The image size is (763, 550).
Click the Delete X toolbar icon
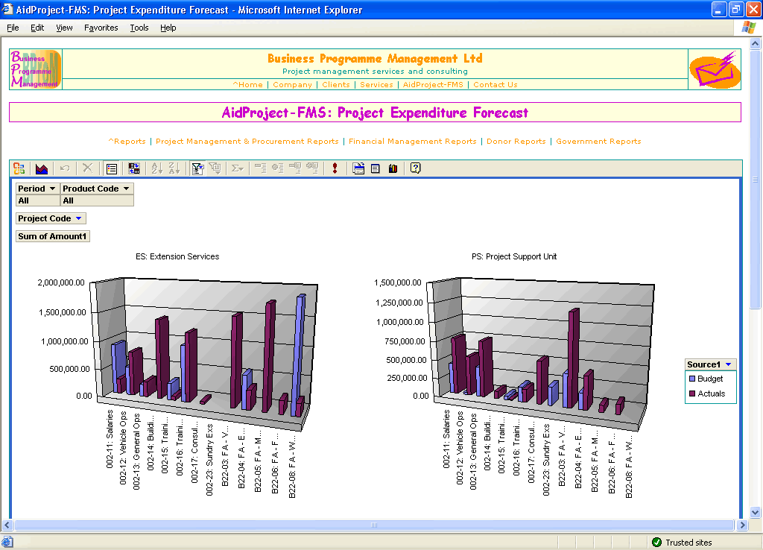click(x=88, y=168)
